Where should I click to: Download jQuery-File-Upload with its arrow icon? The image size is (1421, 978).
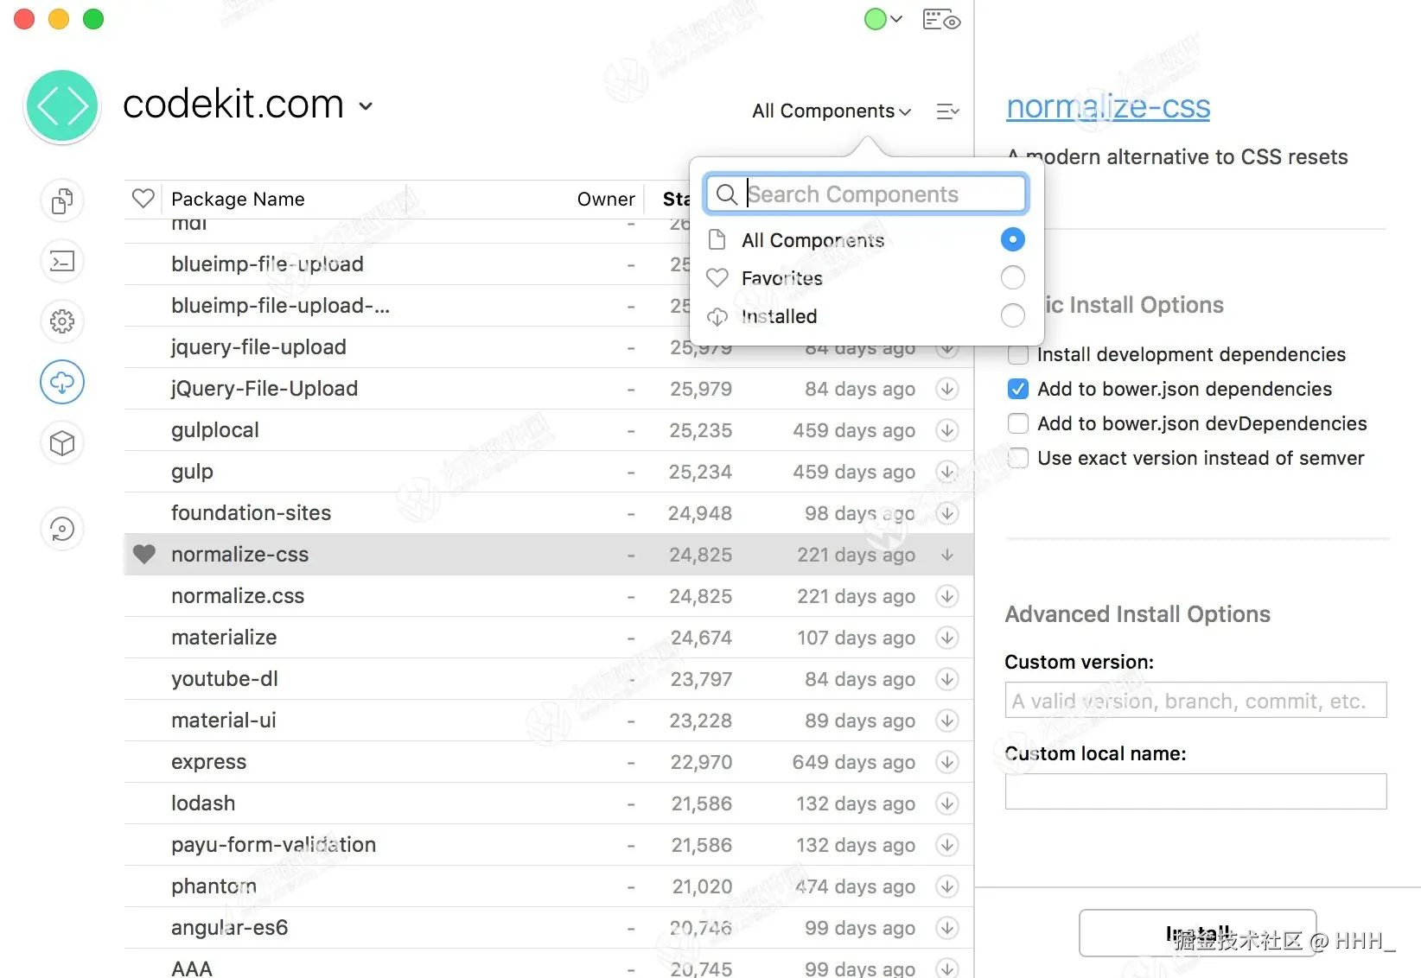947,389
